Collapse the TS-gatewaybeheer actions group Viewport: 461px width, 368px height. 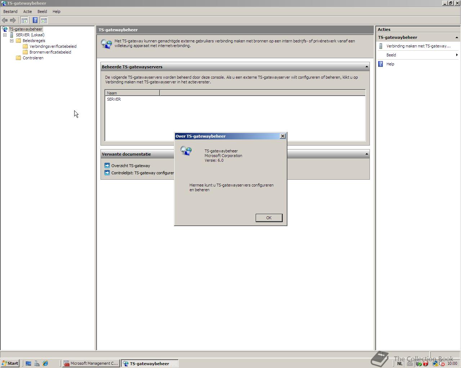tap(457, 37)
